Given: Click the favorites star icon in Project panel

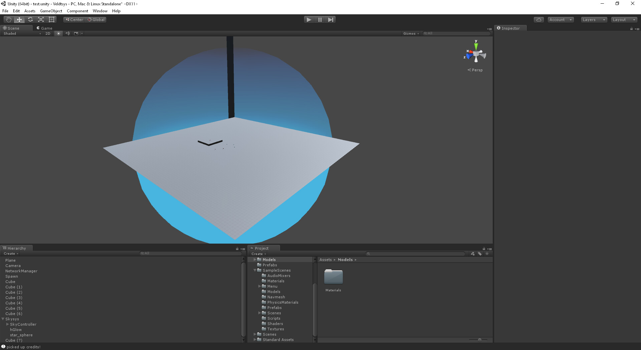Looking at the screenshot, I should [x=487, y=254].
